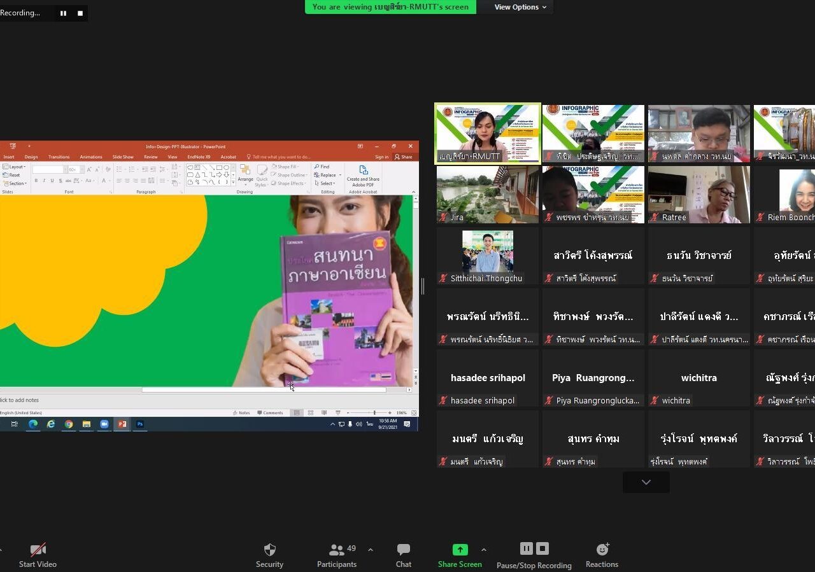Click the Arrange button
815x572 pixels.
(245, 176)
